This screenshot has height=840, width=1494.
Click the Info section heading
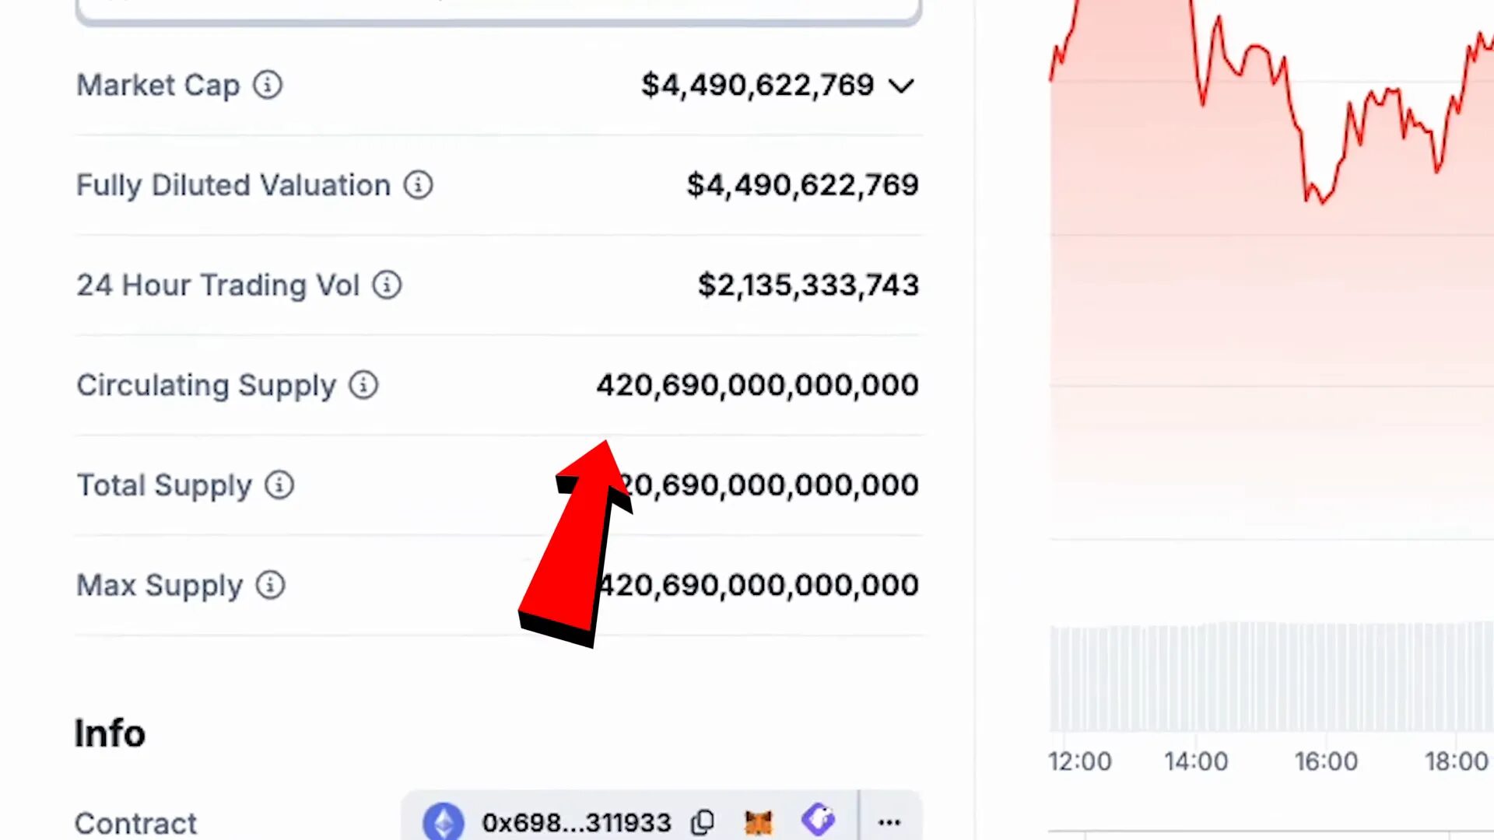point(109,732)
